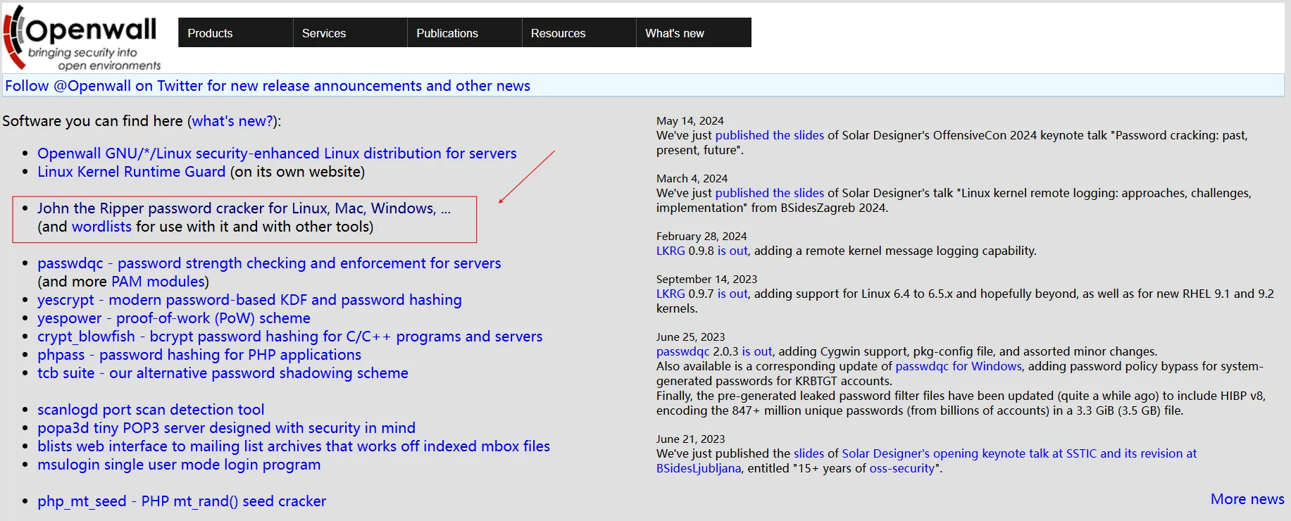Open the Openwall GNU/*/Linux distribution link
Screen dimensions: 1291x521
[276, 153]
